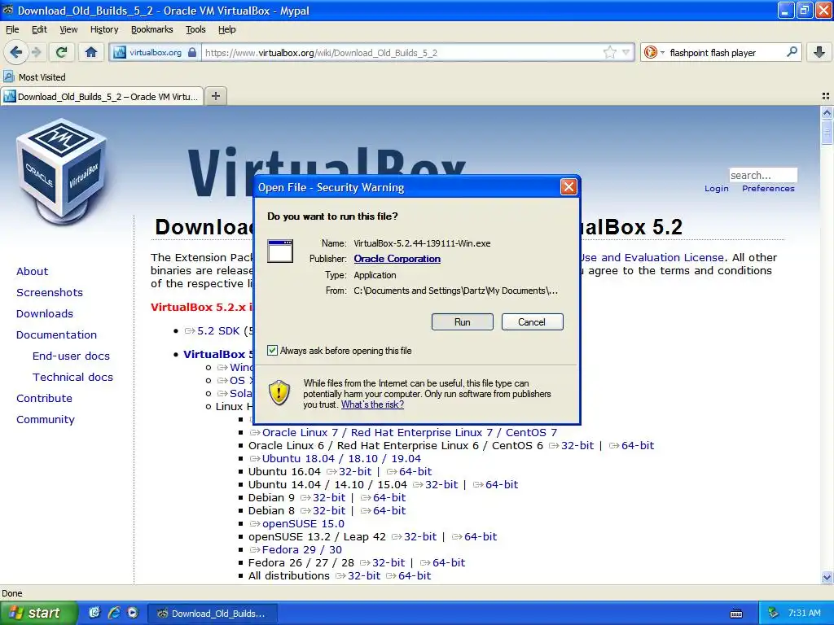Viewport: 834px width, 625px height.
Task: Open the Screenshots sidebar link
Action: tap(50, 292)
